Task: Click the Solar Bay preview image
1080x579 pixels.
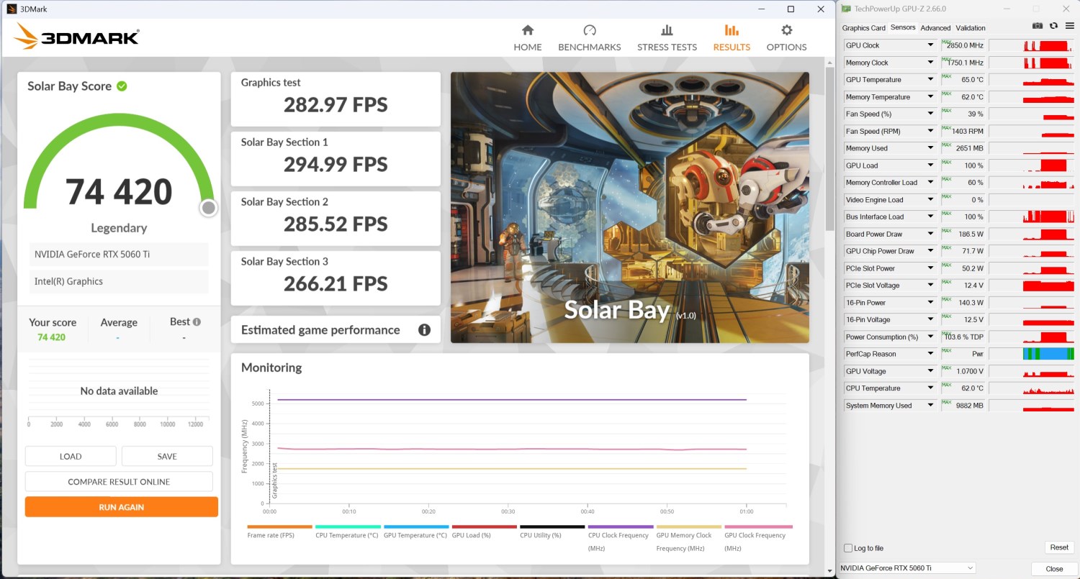Action: coord(629,207)
